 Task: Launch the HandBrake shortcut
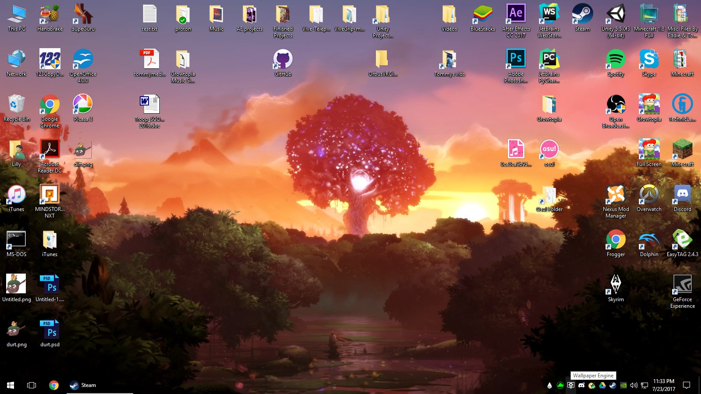50,18
